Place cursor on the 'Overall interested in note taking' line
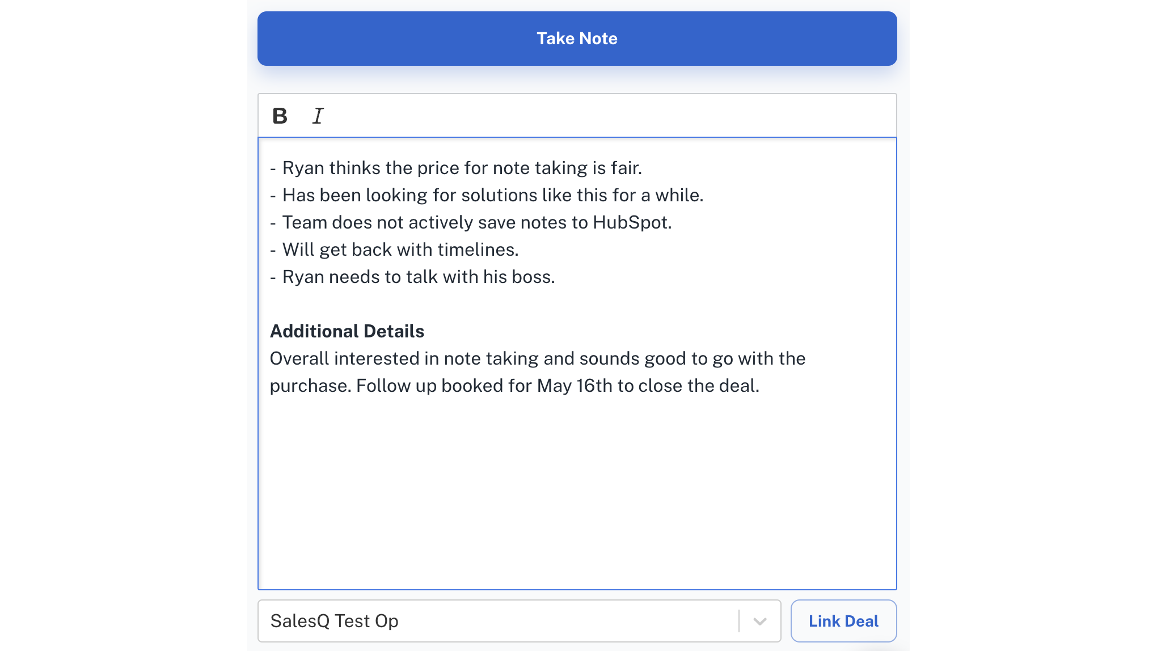The image size is (1157, 651). click(x=537, y=359)
